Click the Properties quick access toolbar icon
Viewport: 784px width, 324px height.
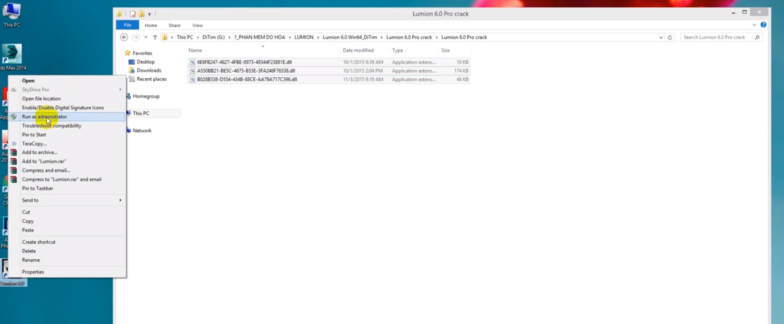[133, 14]
